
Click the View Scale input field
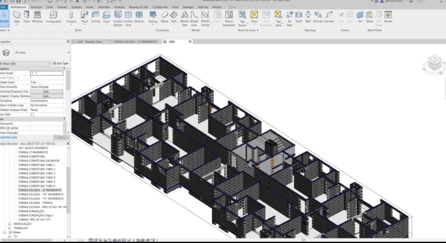coord(46,73)
